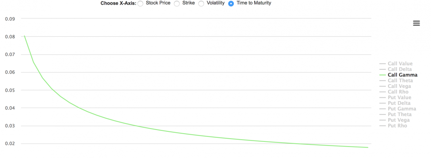Toggle the Call Theta legend entry
The image size is (431, 158).
coord(400,81)
